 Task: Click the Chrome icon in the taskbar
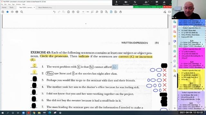pyautogui.click(x=34, y=113)
